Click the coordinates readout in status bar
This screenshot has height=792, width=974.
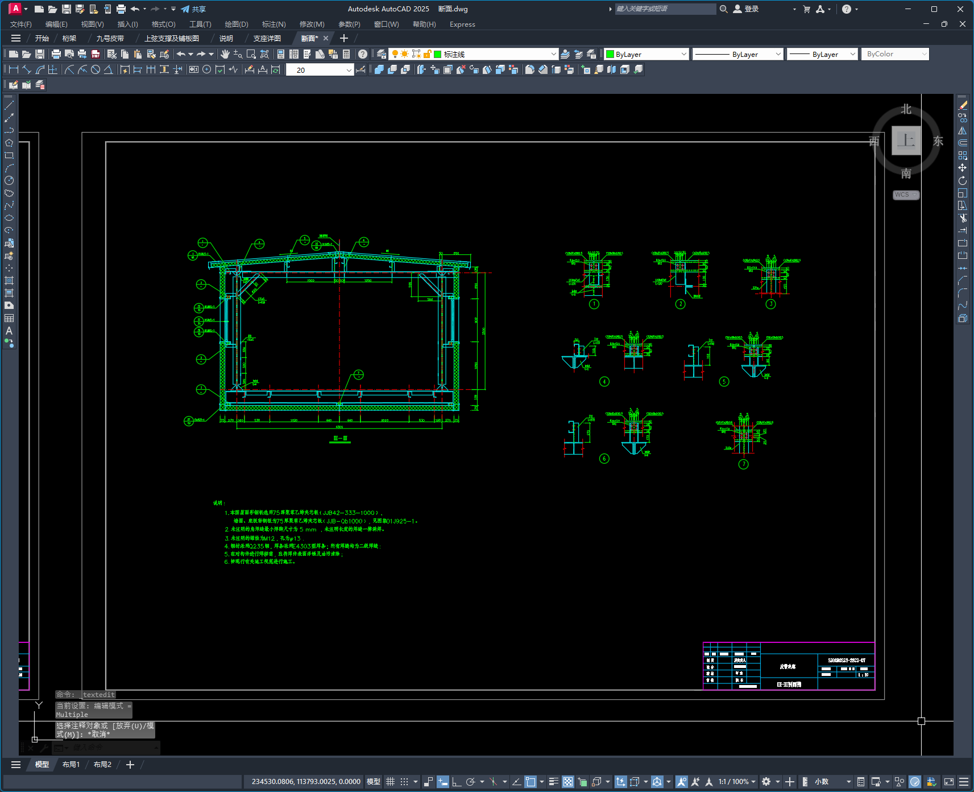coord(306,782)
